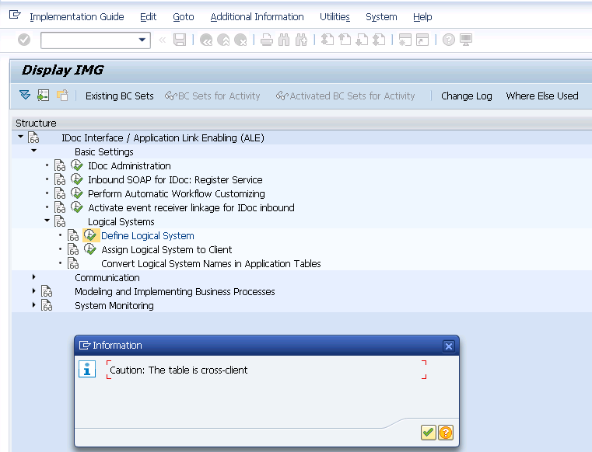Click the release notes icon beside Existing BC Sets
Viewport: 592px width, 452px height.
pos(62,96)
